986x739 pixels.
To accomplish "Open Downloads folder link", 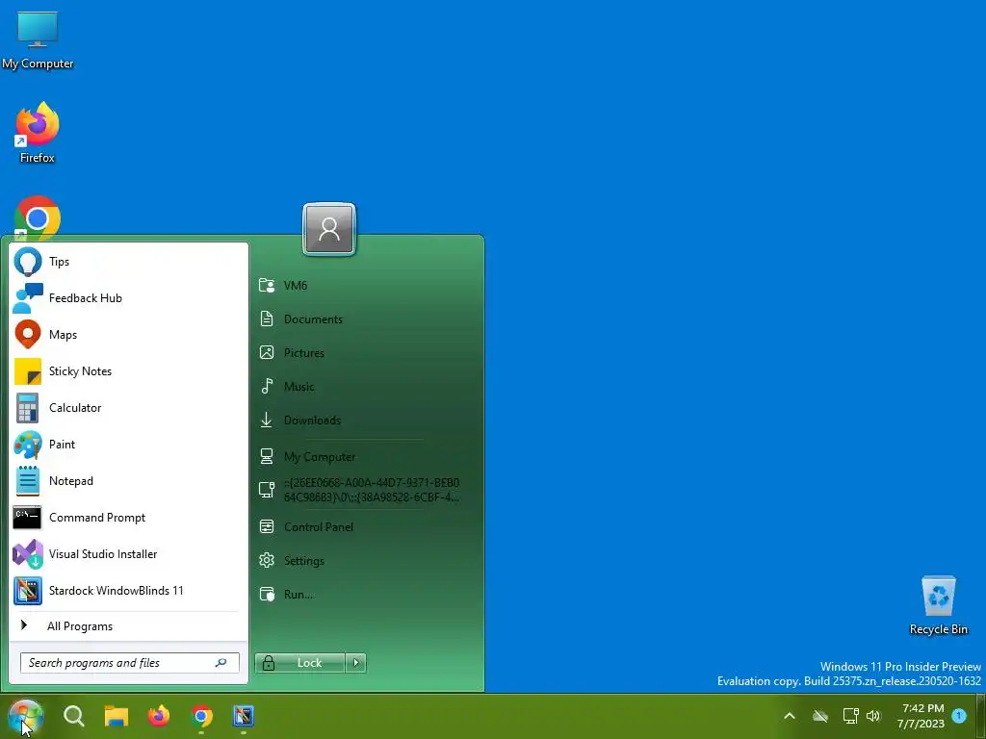I will coord(369,420).
